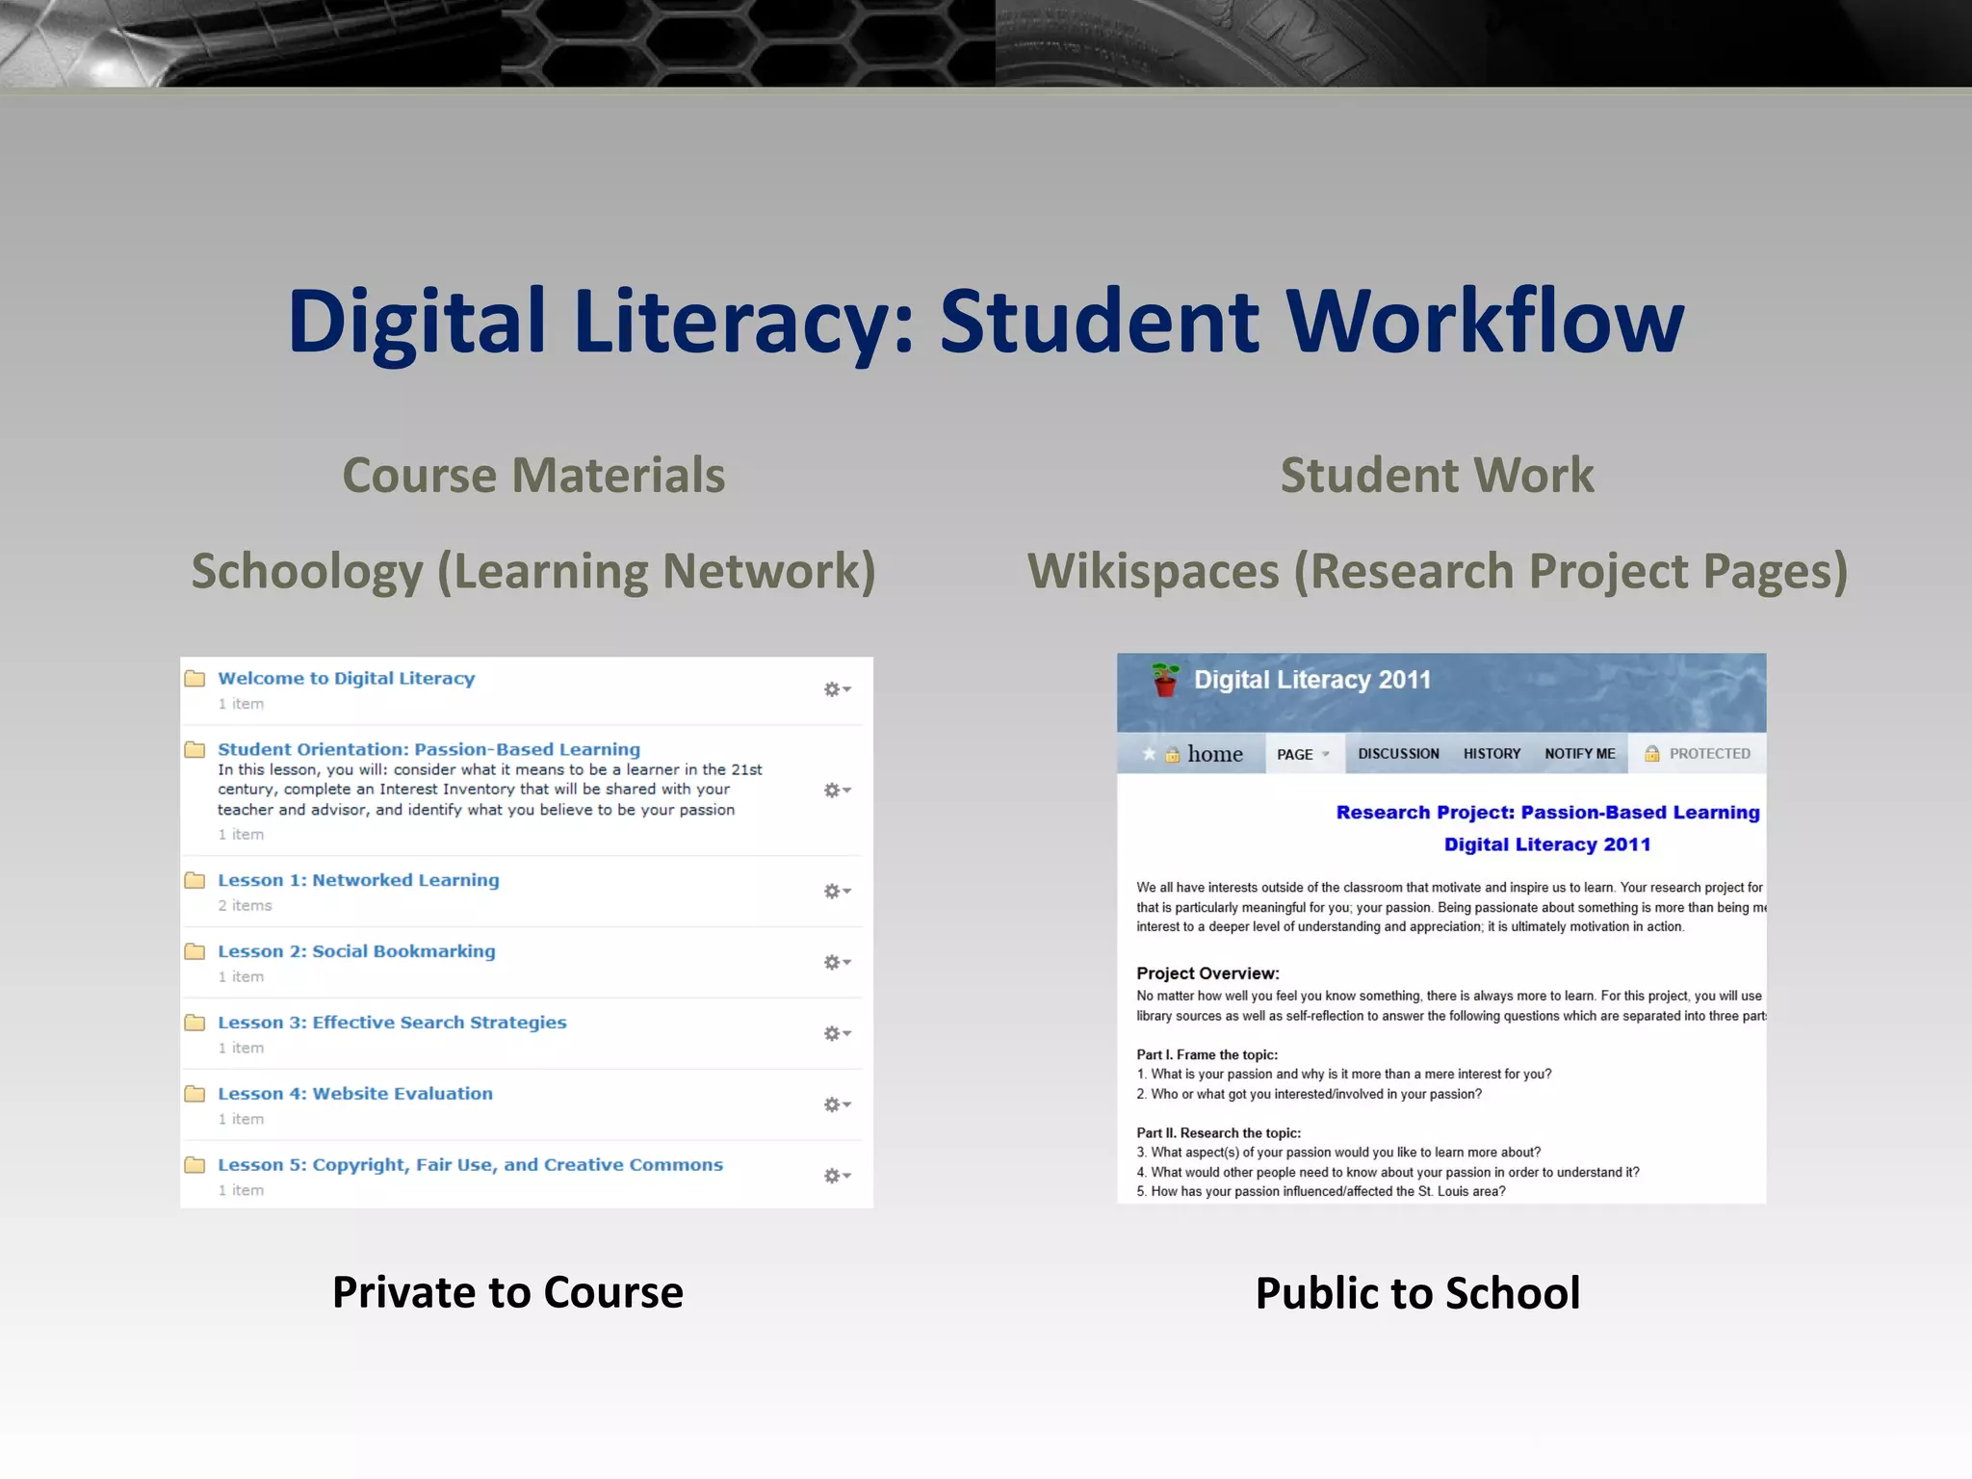The height and width of the screenshot is (1479, 1972).
Task: Click the Student Work heading
Action: (x=1437, y=475)
